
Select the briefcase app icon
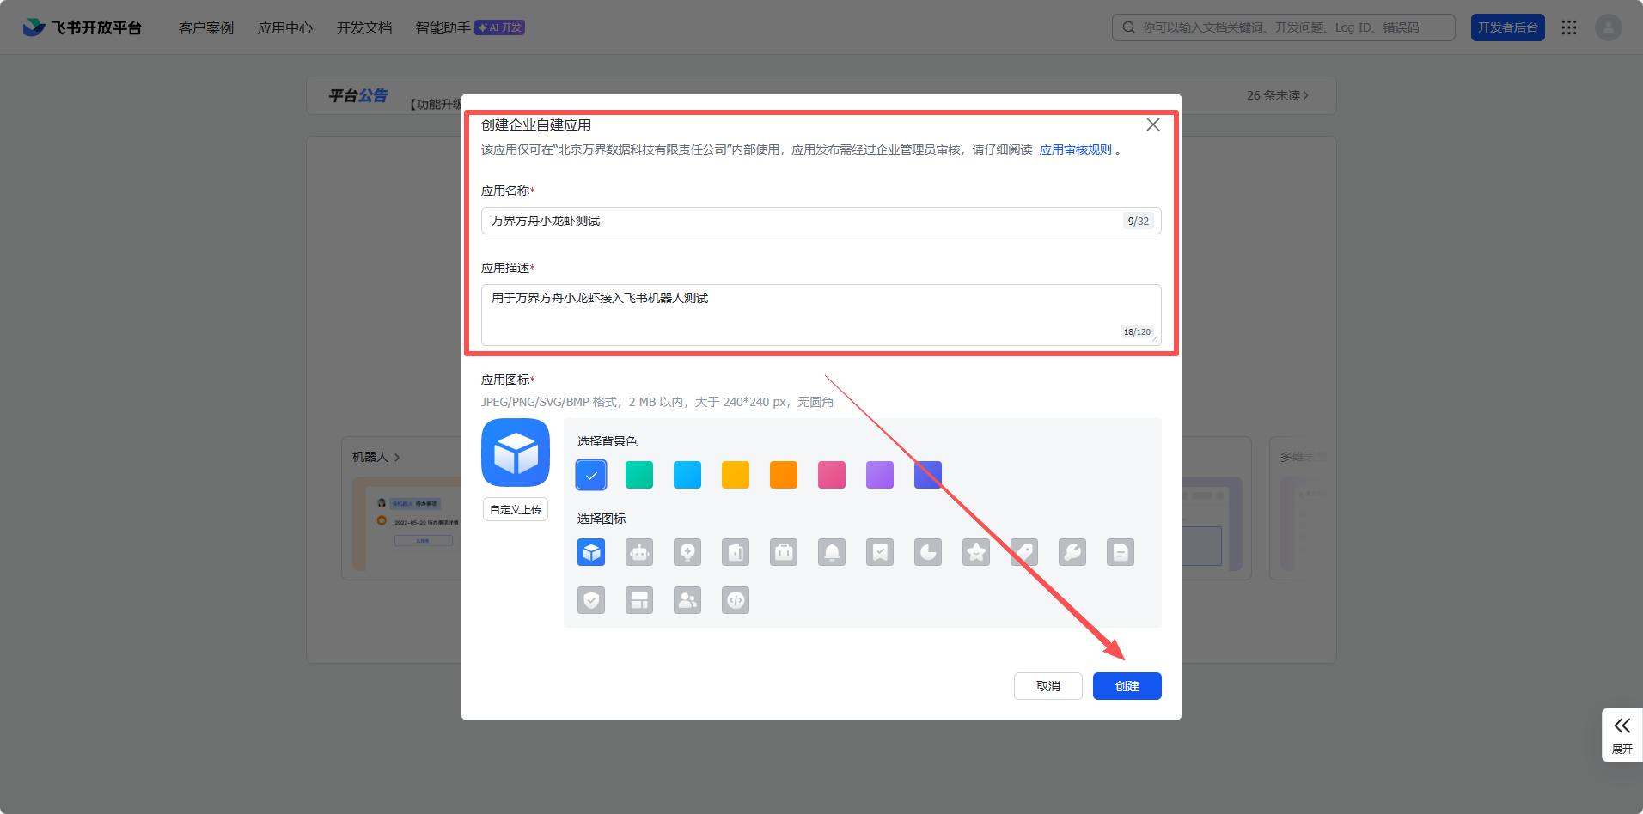784,552
